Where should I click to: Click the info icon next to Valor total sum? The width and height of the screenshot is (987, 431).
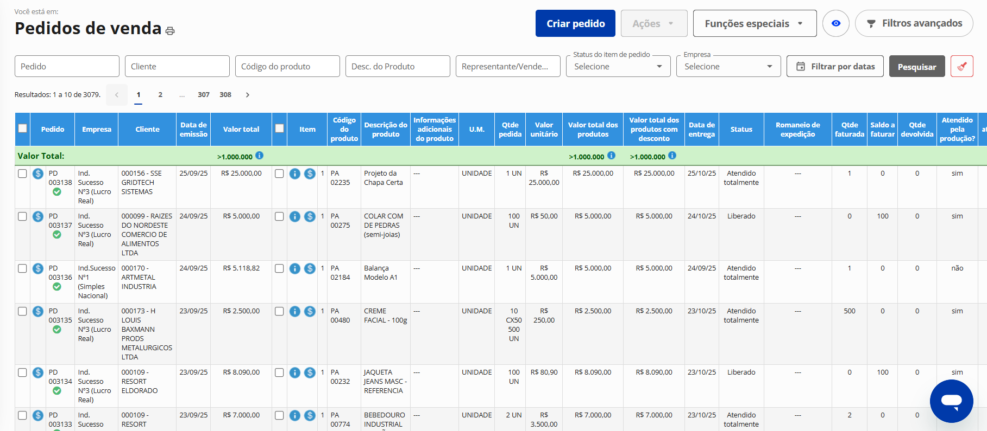[x=260, y=156]
